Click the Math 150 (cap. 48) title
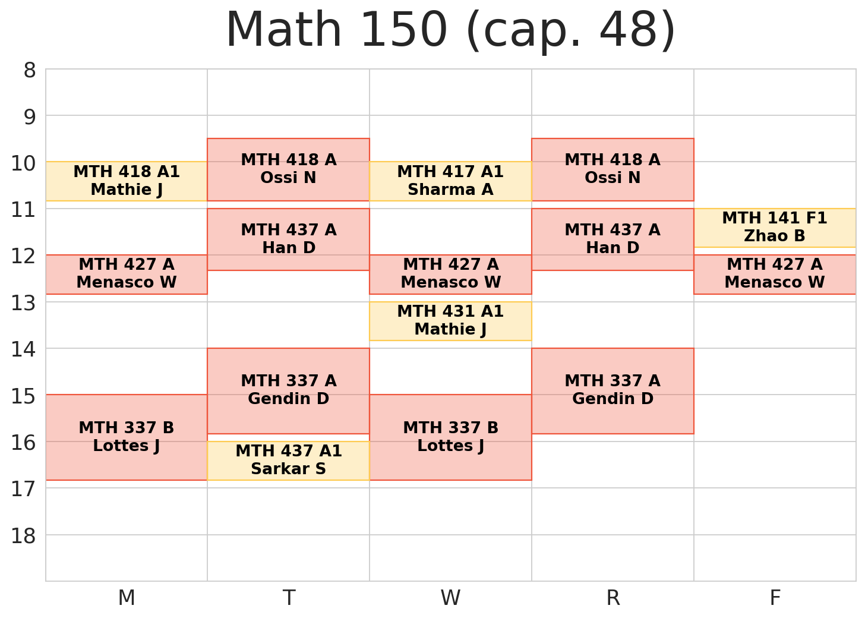Viewport: 865px width, 618px height. pyautogui.click(x=450, y=31)
